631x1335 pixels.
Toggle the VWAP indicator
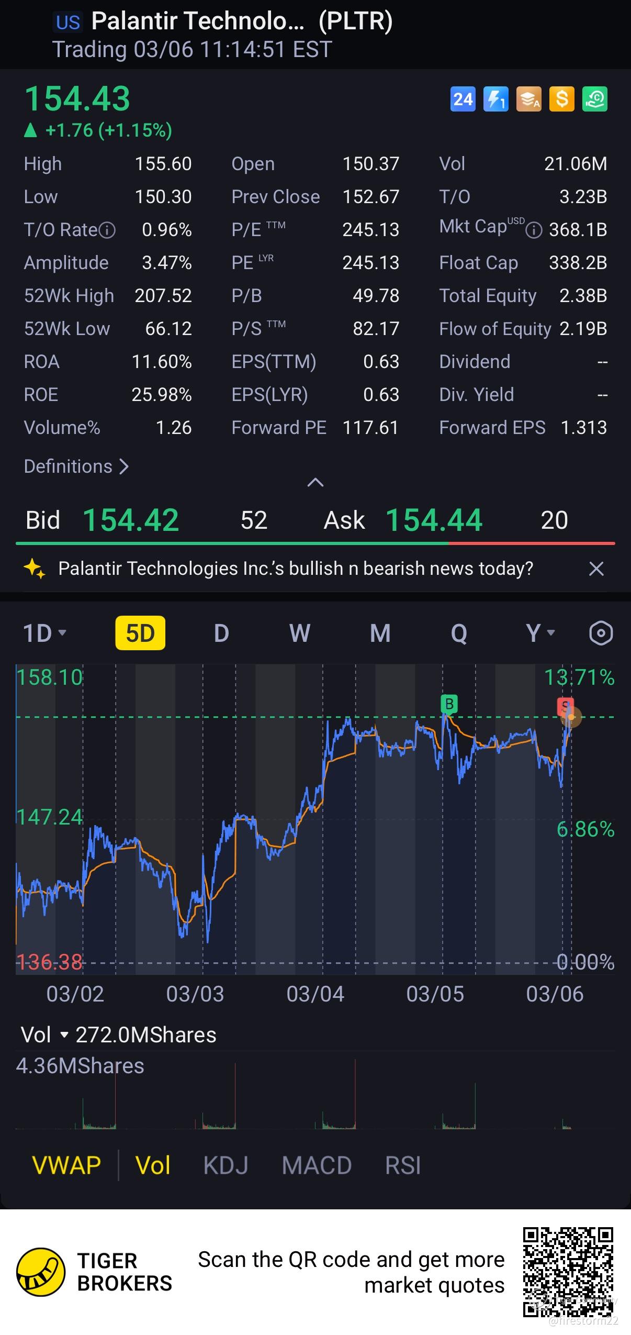[66, 1165]
